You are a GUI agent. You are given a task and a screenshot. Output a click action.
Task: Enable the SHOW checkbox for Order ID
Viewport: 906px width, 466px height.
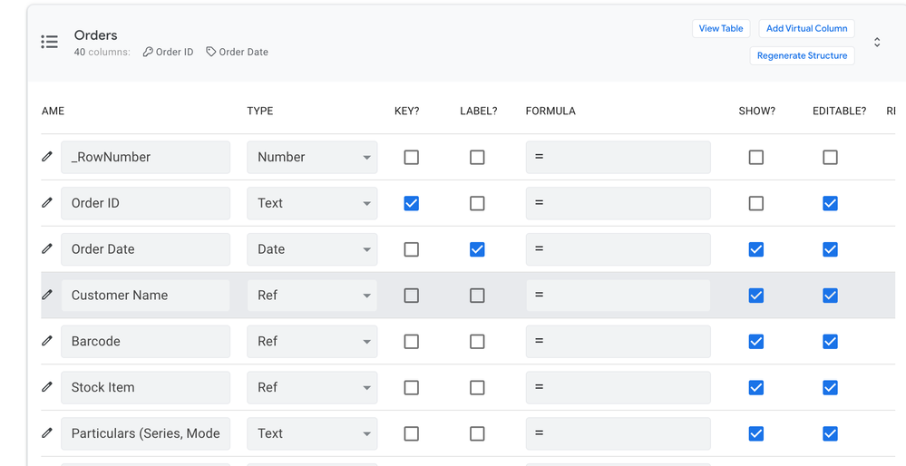756,203
